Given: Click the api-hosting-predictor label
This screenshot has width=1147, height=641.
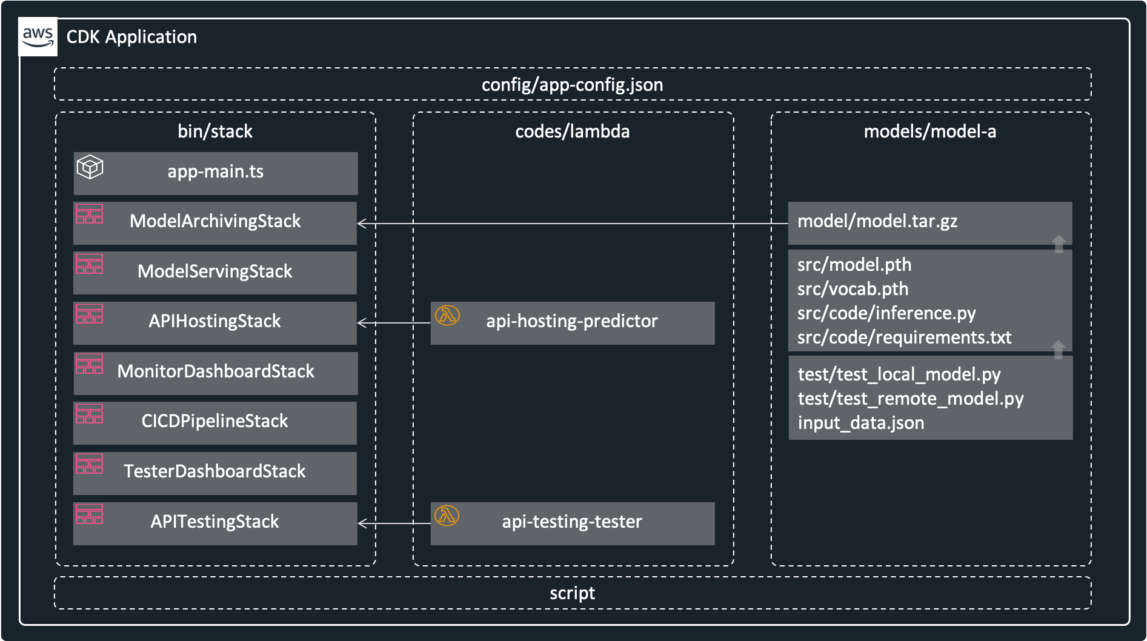Looking at the screenshot, I should coord(572,321).
